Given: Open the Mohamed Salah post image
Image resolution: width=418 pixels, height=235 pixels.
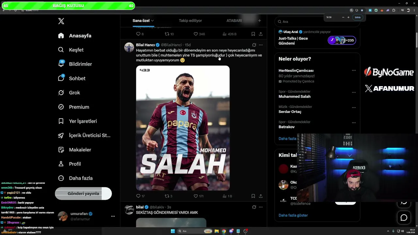Looking at the screenshot, I should coord(183,128).
